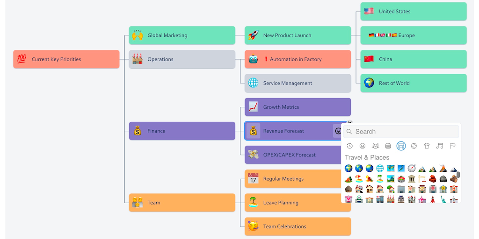The width and height of the screenshot is (479, 239).
Task: Click the money bag icon on Finance
Action: pyautogui.click(x=137, y=131)
